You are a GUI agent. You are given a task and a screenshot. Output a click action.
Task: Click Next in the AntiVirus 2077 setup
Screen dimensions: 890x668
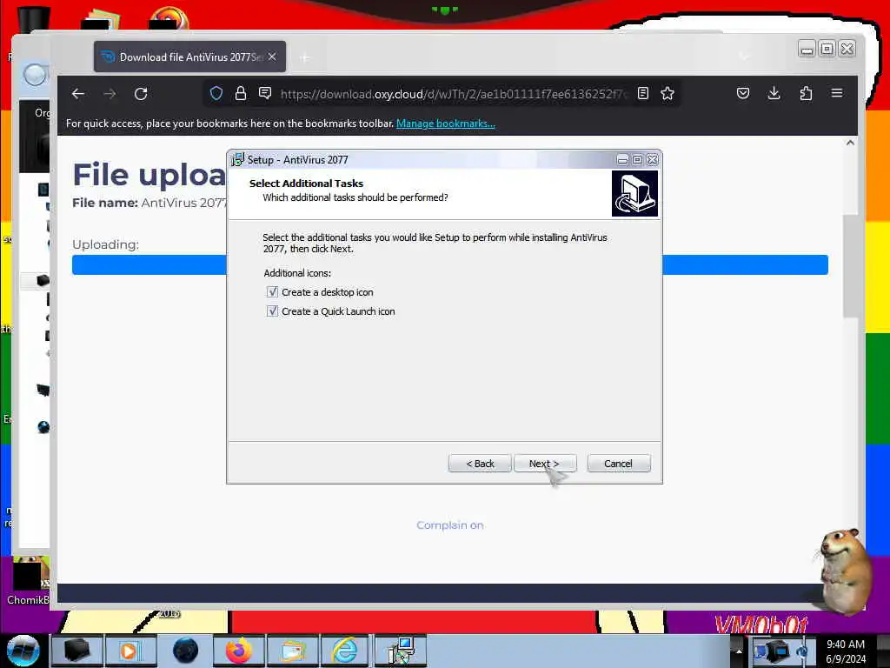point(545,464)
